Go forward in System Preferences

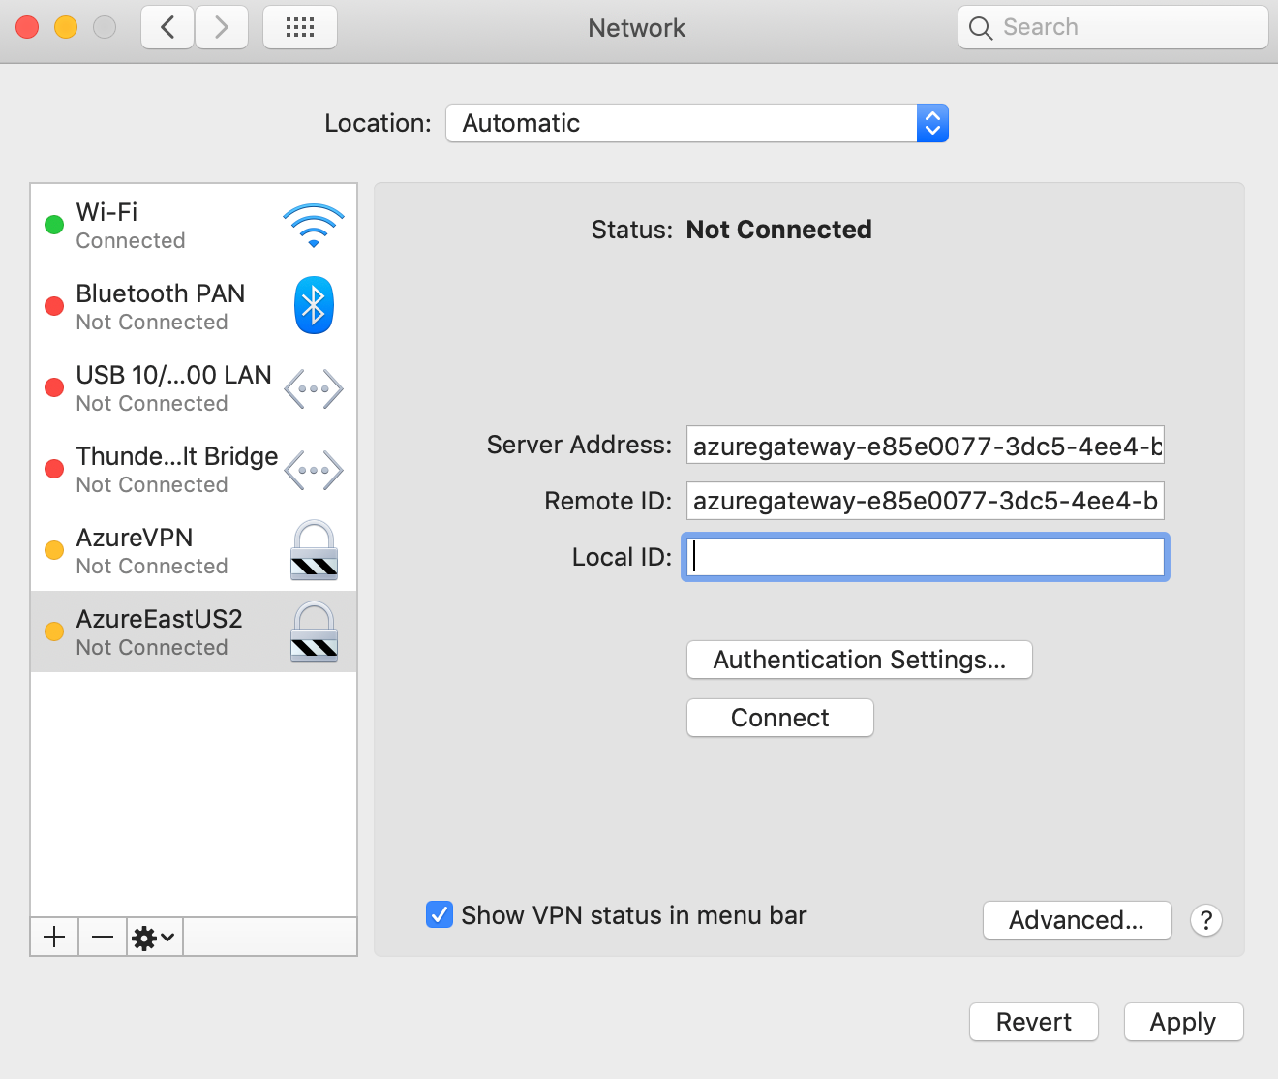coord(222,27)
